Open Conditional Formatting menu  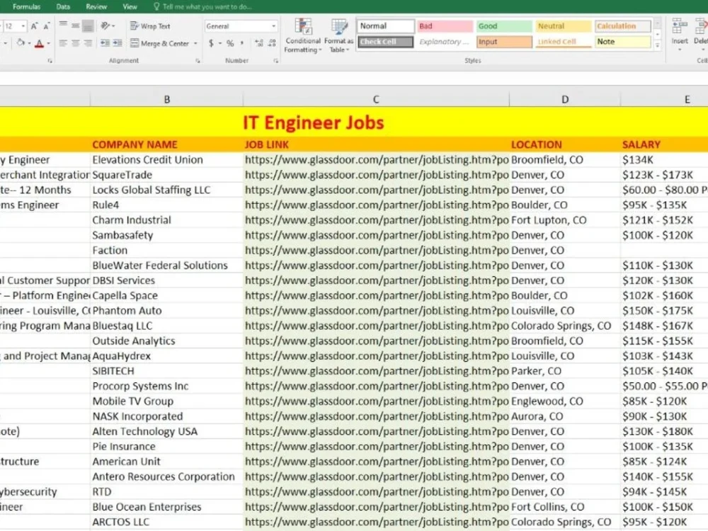click(x=302, y=35)
